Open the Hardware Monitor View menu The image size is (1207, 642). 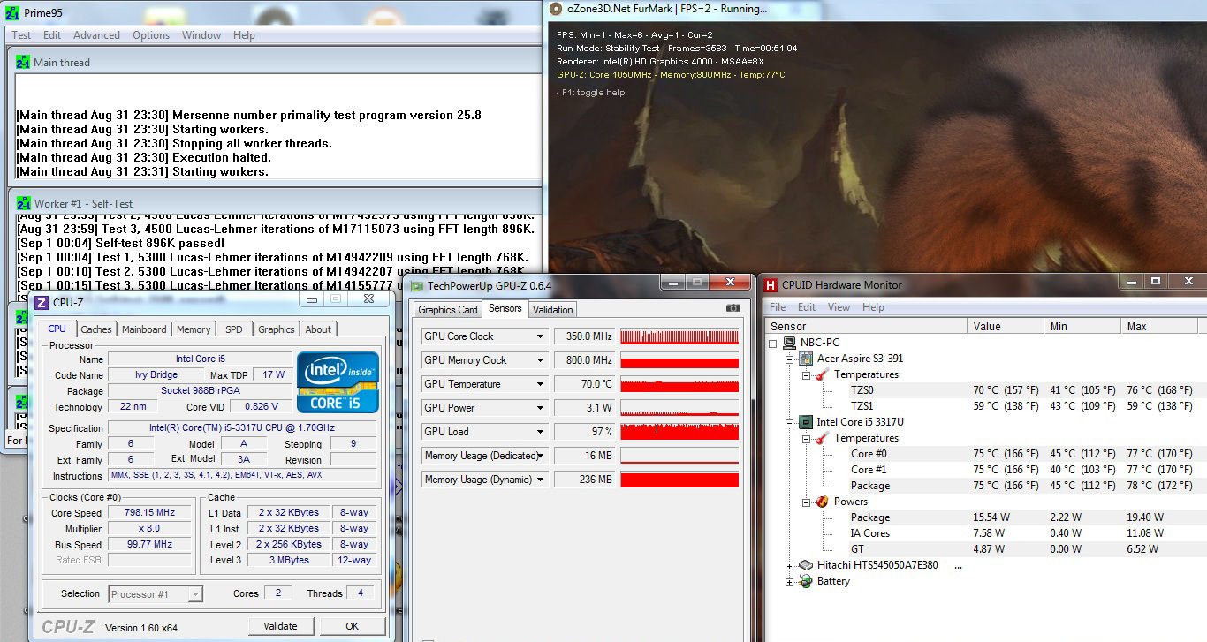point(839,307)
